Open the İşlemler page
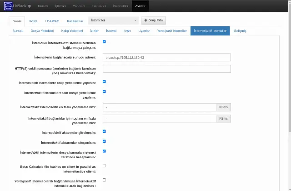The image size is (291, 191). click(x=60, y=6)
